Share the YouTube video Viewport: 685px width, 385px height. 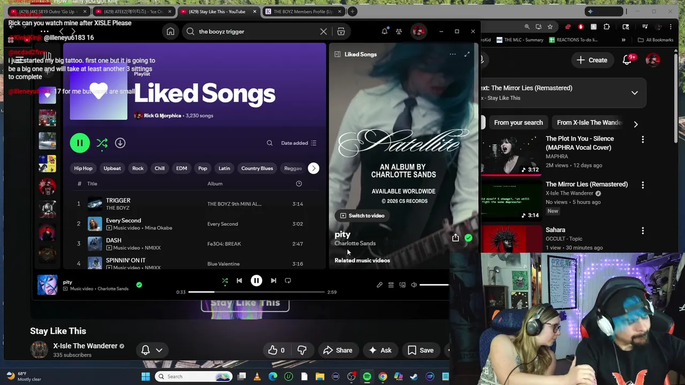click(x=338, y=350)
